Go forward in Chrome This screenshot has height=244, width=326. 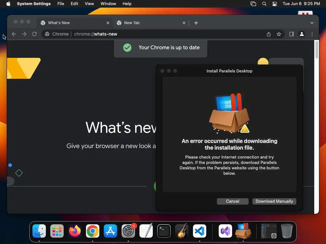pyautogui.click(x=24, y=34)
